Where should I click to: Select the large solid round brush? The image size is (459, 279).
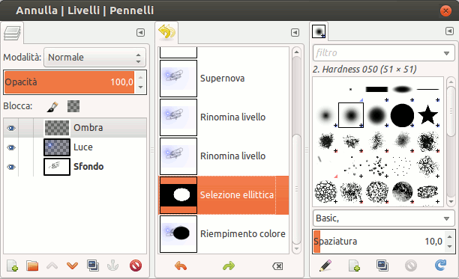click(402, 115)
